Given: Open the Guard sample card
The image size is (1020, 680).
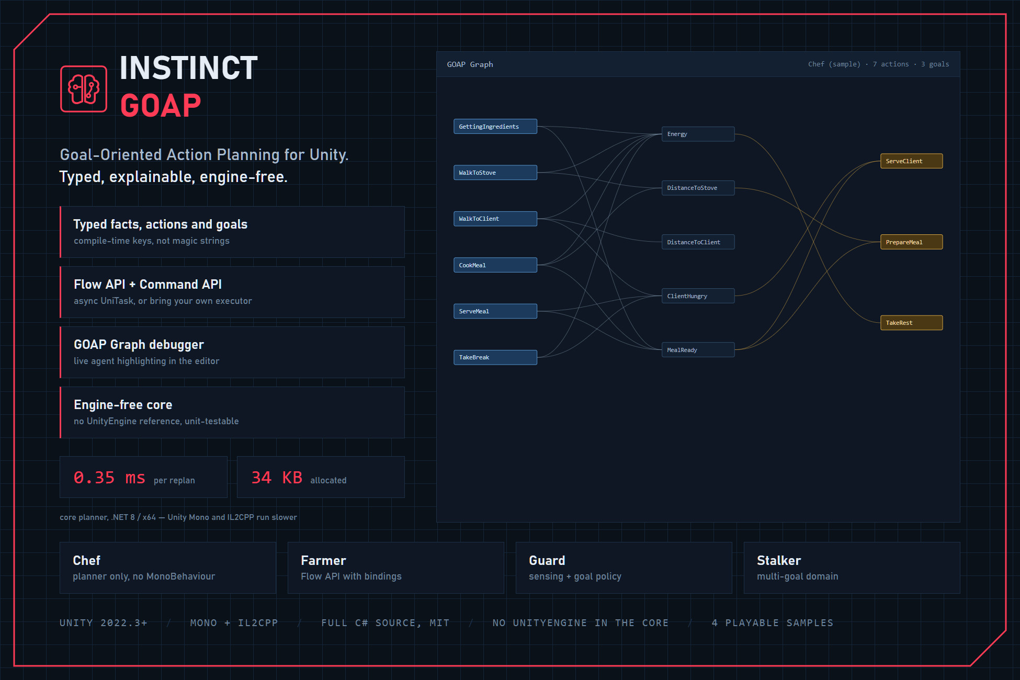Looking at the screenshot, I should (x=624, y=568).
